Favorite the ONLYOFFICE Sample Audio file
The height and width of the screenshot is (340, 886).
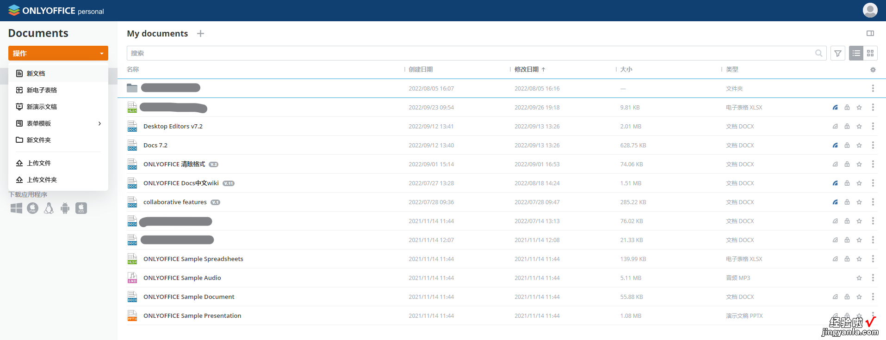[859, 278]
